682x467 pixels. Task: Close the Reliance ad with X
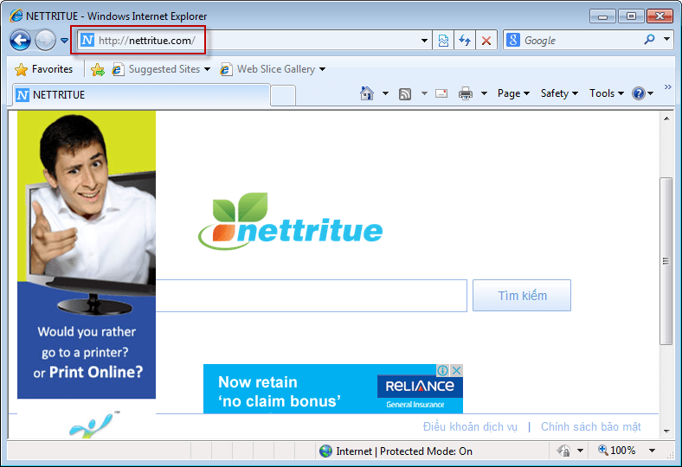[x=456, y=370]
